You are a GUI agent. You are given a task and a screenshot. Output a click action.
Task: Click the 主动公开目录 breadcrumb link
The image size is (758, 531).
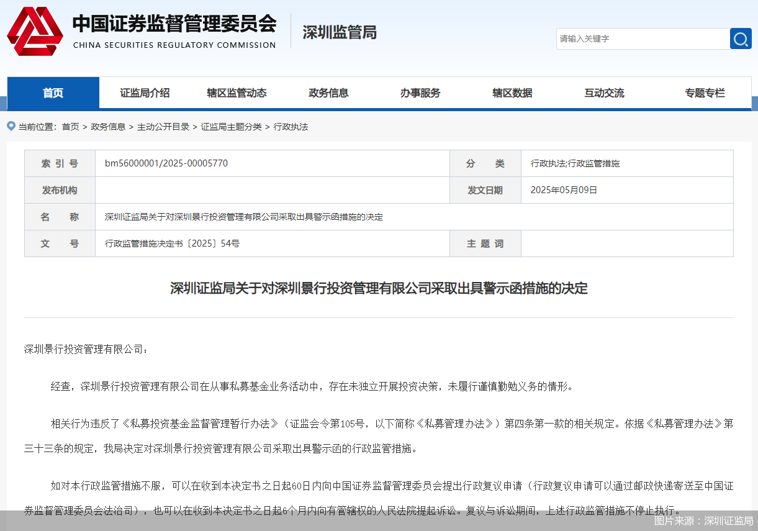point(163,127)
